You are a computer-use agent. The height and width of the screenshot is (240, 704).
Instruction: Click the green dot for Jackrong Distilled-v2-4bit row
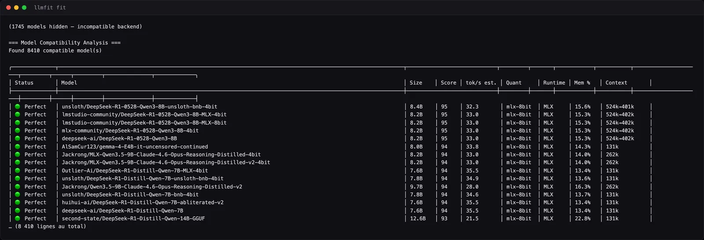(x=18, y=162)
